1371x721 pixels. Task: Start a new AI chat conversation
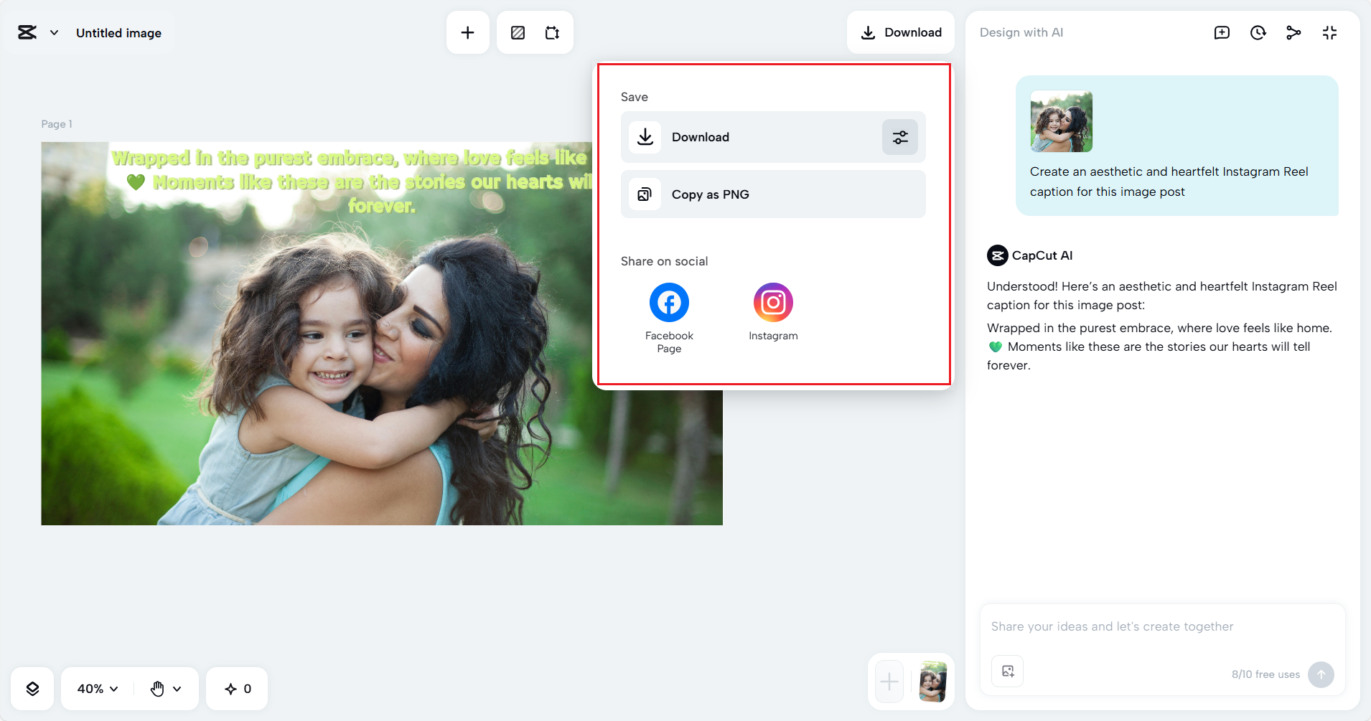coord(1222,32)
